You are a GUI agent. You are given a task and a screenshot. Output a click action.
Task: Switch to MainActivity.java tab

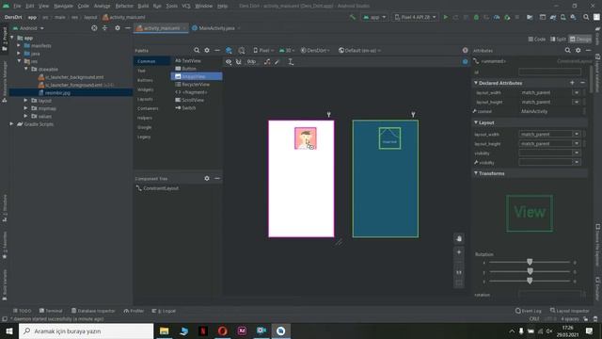[216, 28]
